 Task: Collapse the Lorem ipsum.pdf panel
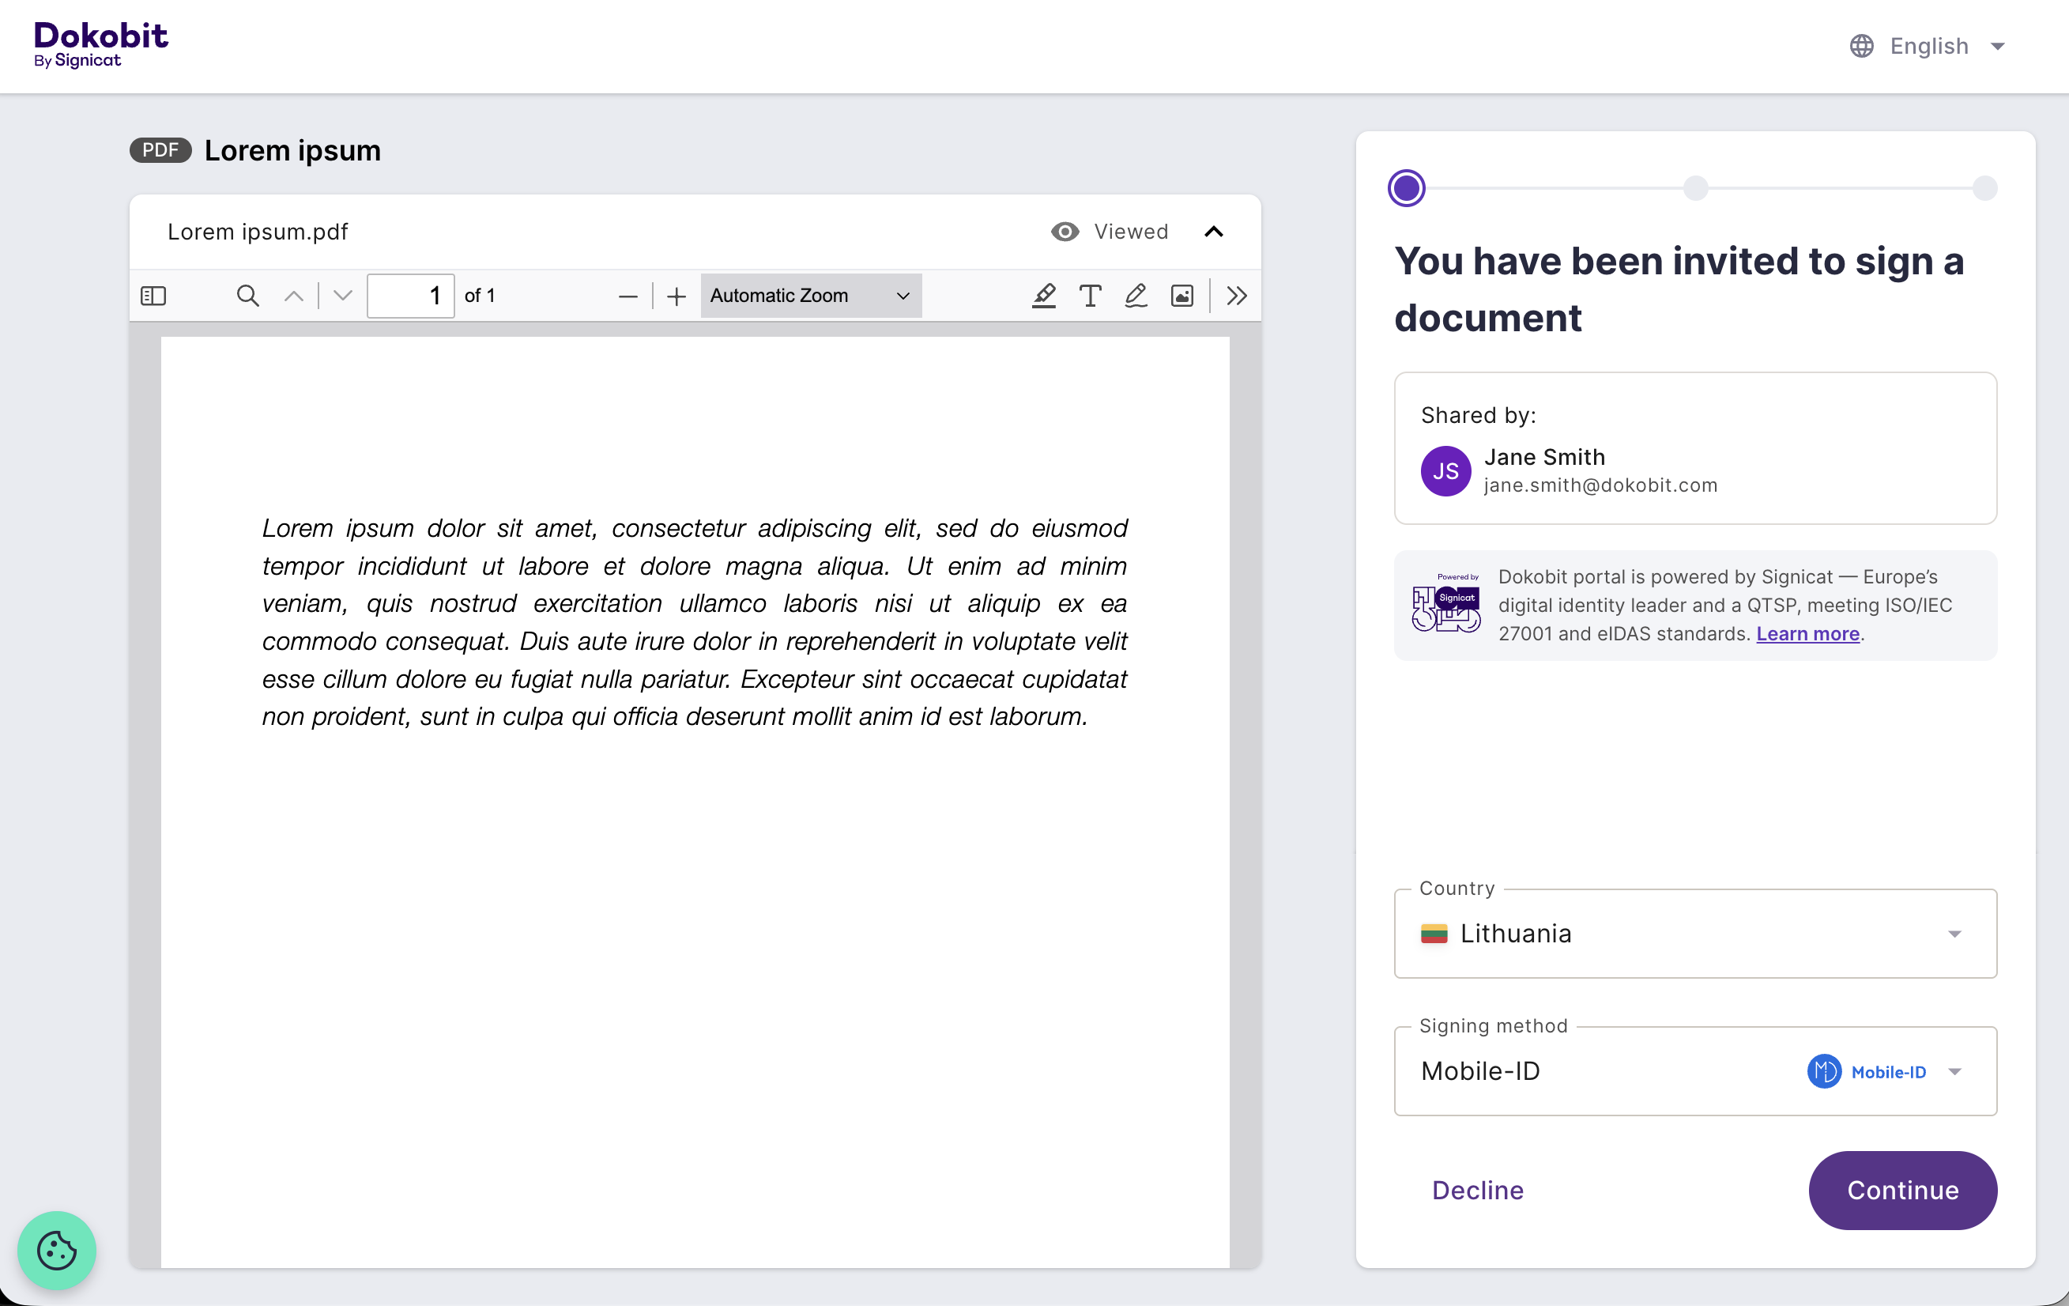click(x=1213, y=232)
